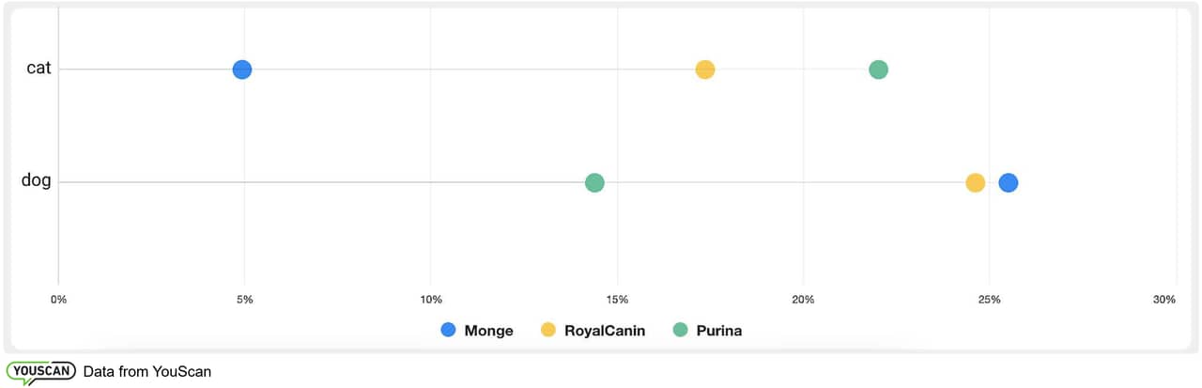Viewport: 1202px width, 388px height.
Task: Select the blue Monge point in dog row
Action: [x=1009, y=182]
